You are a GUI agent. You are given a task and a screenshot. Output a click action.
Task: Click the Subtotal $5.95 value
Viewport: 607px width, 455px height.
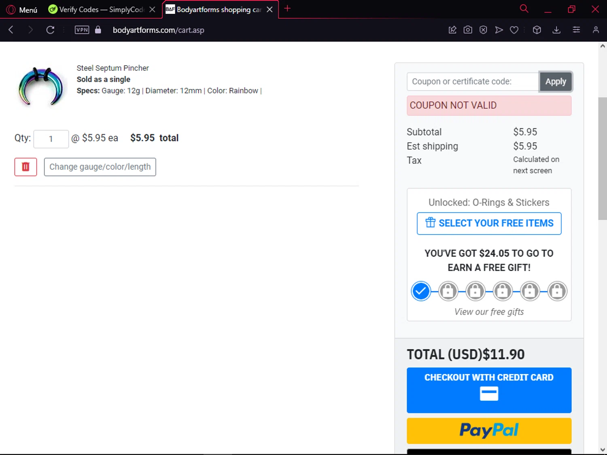[525, 132]
